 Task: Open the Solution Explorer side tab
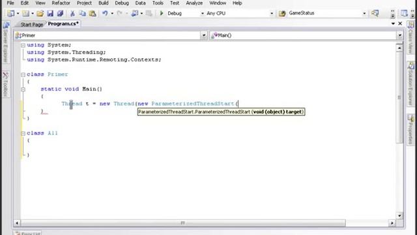411,84
